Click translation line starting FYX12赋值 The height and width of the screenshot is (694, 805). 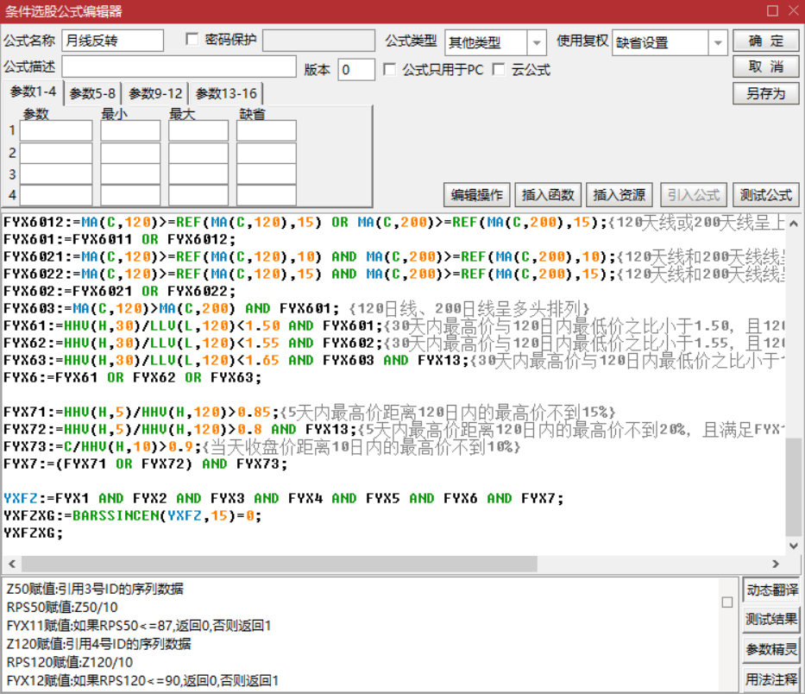pyautogui.click(x=142, y=681)
